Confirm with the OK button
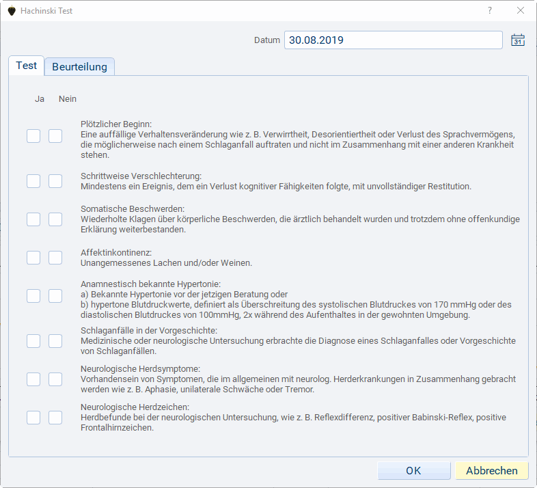 pyautogui.click(x=414, y=471)
